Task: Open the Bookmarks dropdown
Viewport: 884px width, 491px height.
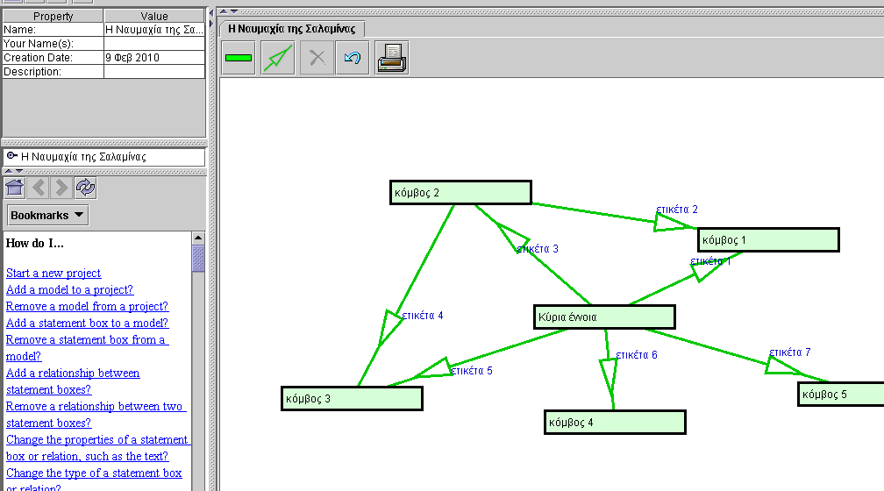Action: (47, 216)
